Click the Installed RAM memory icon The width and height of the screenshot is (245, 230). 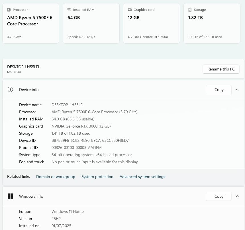(69, 9)
